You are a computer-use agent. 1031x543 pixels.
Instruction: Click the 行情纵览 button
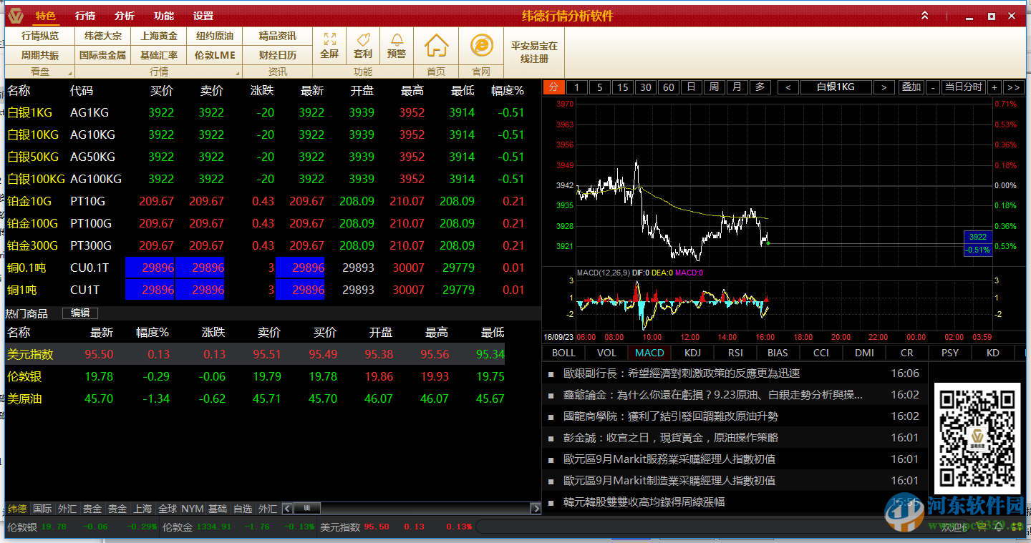[40, 36]
